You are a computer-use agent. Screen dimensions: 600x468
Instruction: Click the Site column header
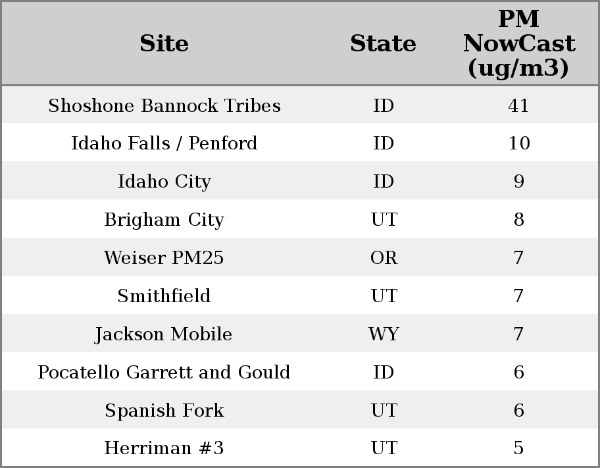click(x=164, y=43)
